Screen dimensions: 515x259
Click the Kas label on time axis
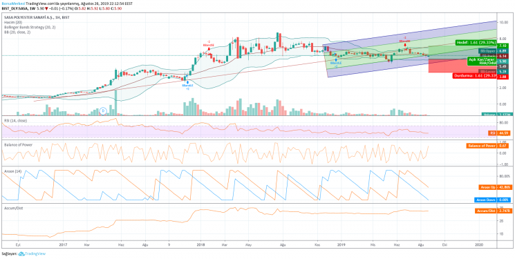pos(317,244)
